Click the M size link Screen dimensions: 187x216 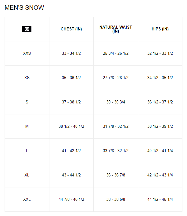[27, 126]
